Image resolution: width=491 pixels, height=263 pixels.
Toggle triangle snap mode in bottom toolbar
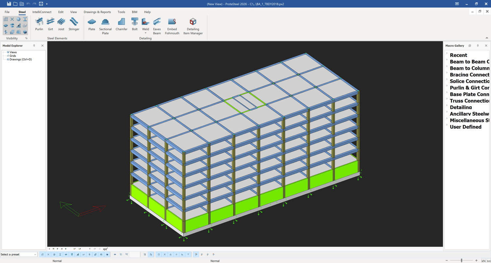(x=171, y=254)
